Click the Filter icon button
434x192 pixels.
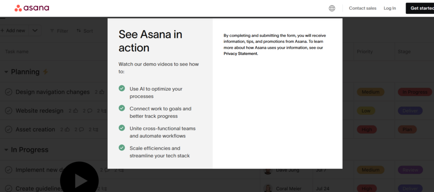coord(53,31)
